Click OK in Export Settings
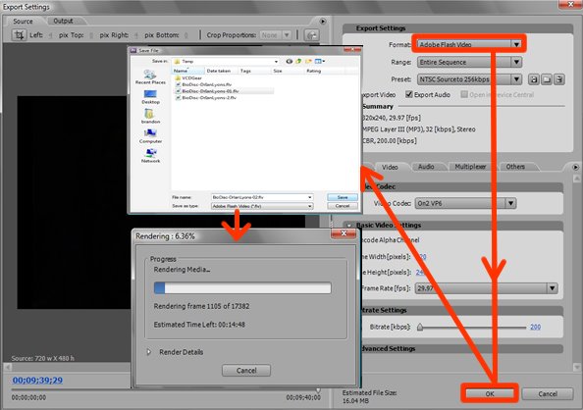This screenshot has width=583, height=410. coord(490,393)
